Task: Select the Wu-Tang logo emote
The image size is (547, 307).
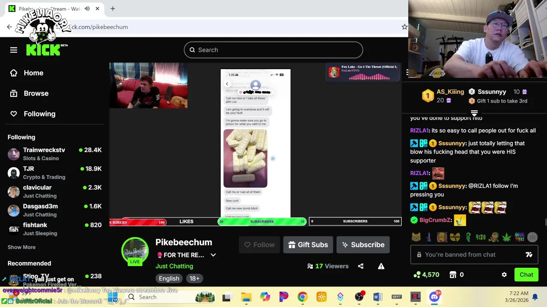Action: (x=455, y=237)
